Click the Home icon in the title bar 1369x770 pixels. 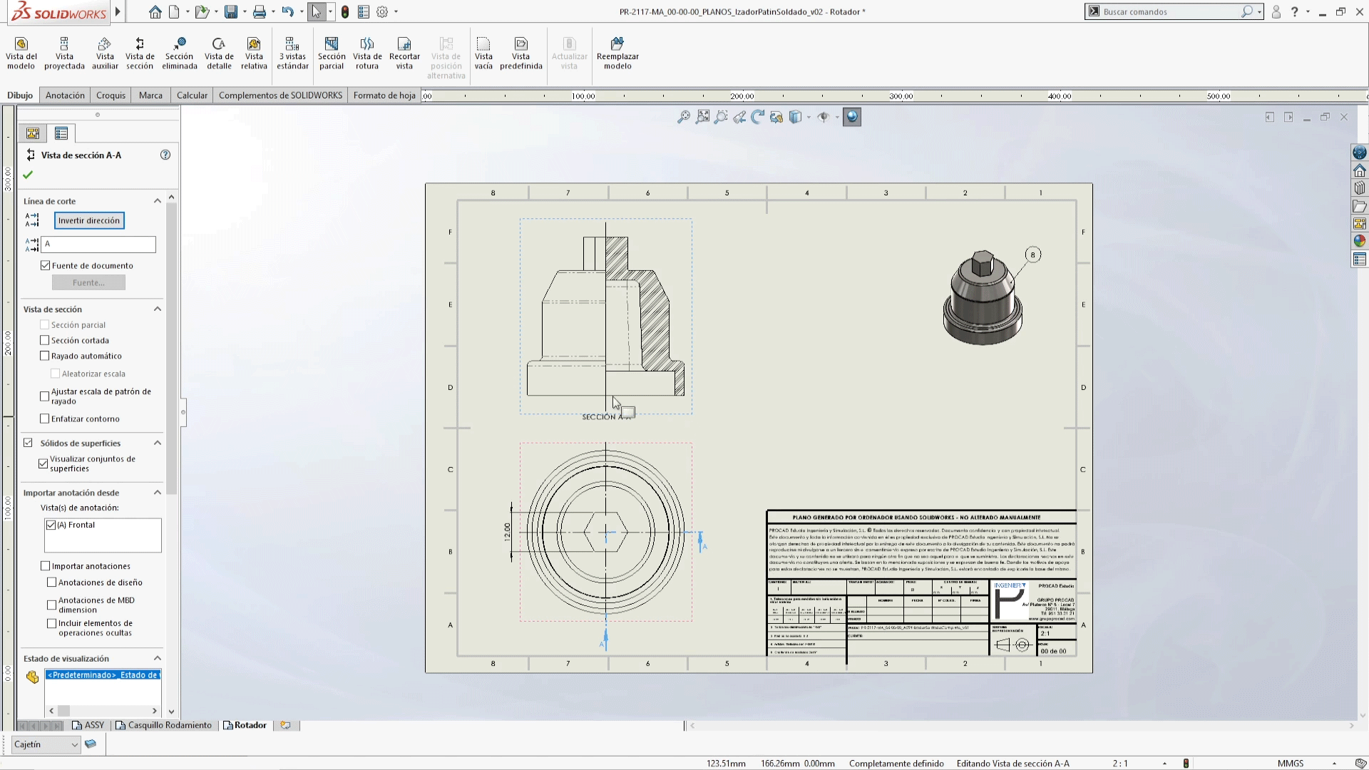tap(155, 12)
